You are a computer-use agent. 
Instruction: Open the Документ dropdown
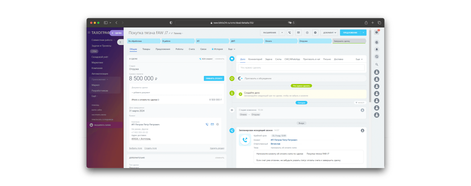tap(330, 33)
